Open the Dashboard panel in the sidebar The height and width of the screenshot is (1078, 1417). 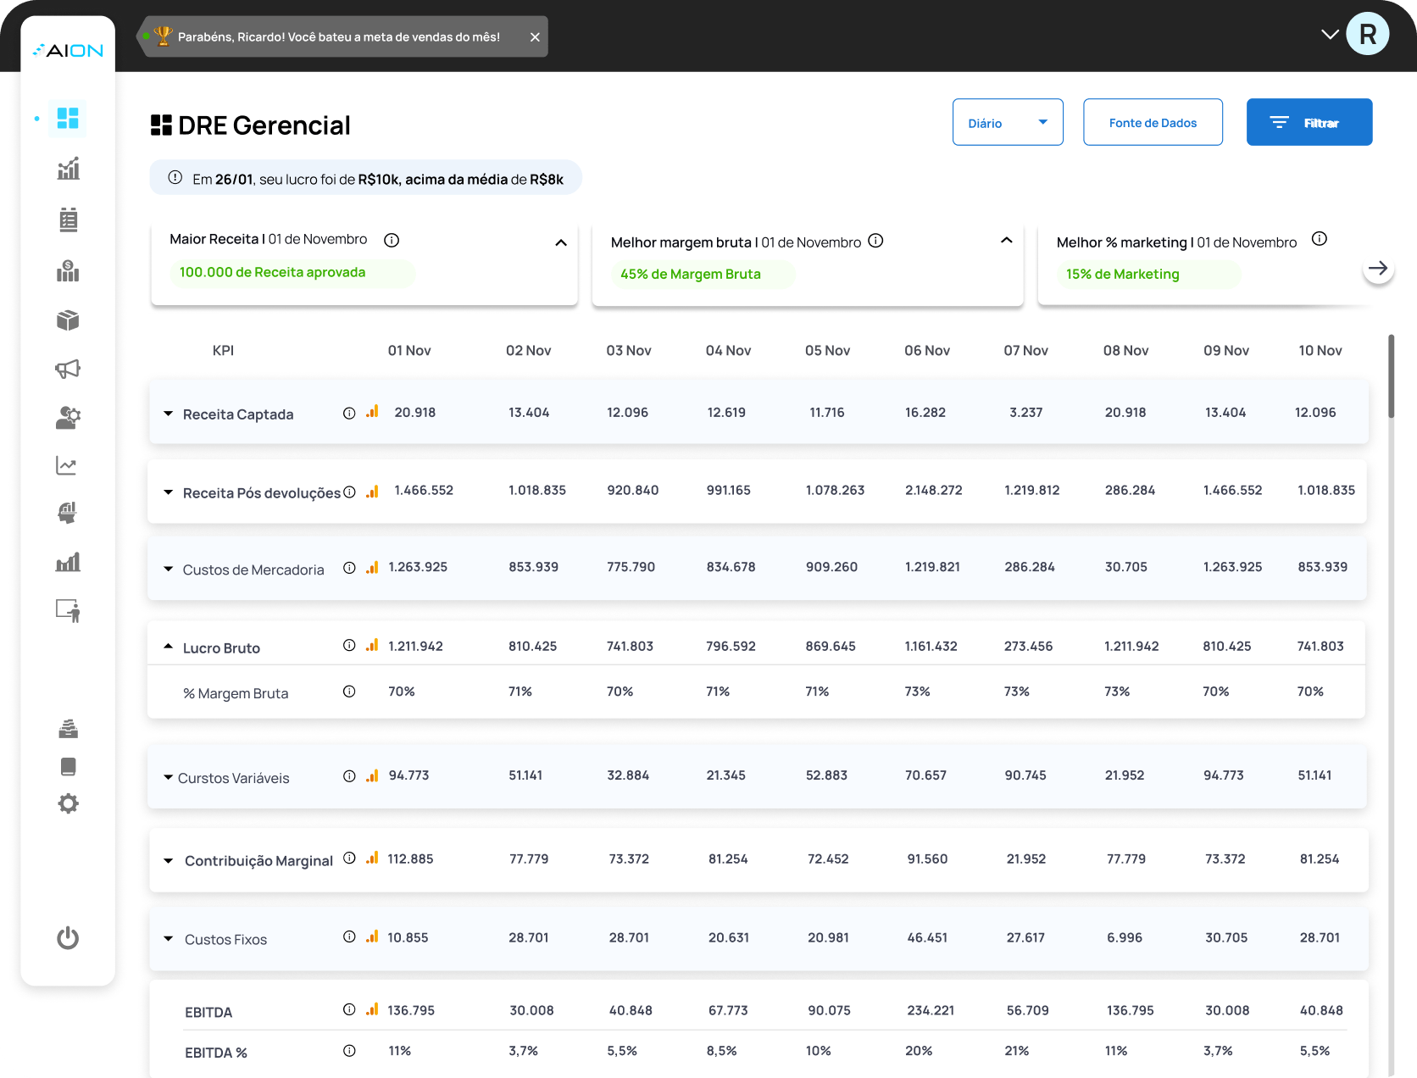point(68,119)
